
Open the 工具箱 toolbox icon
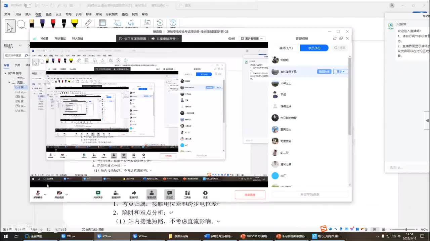(x=187, y=193)
